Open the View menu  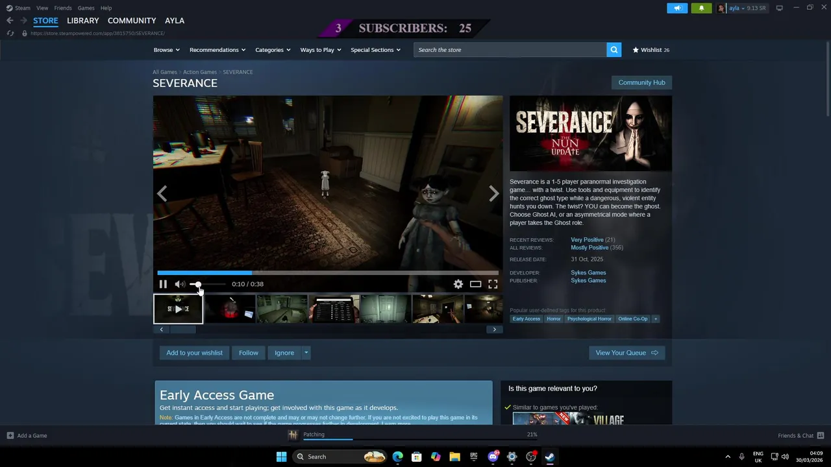click(42, 8)
